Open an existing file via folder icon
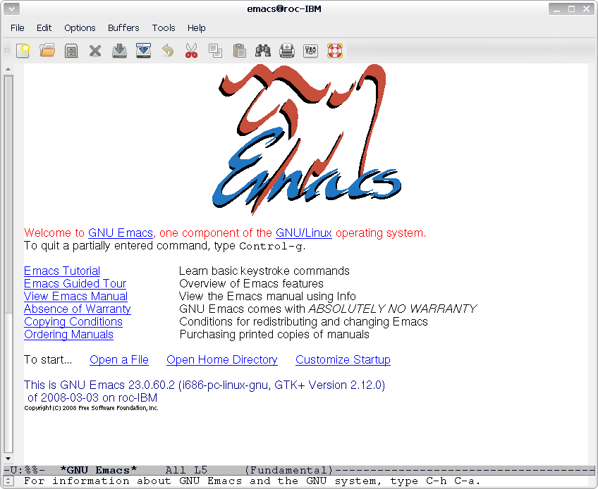Image resolution: width=598 pixels, height=489 pixels. 47,50
